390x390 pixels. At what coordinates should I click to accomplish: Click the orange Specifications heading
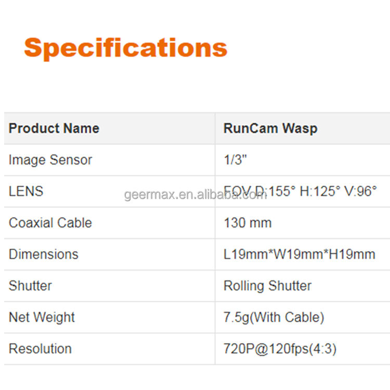pyautogui.click(x=125, y=47)
